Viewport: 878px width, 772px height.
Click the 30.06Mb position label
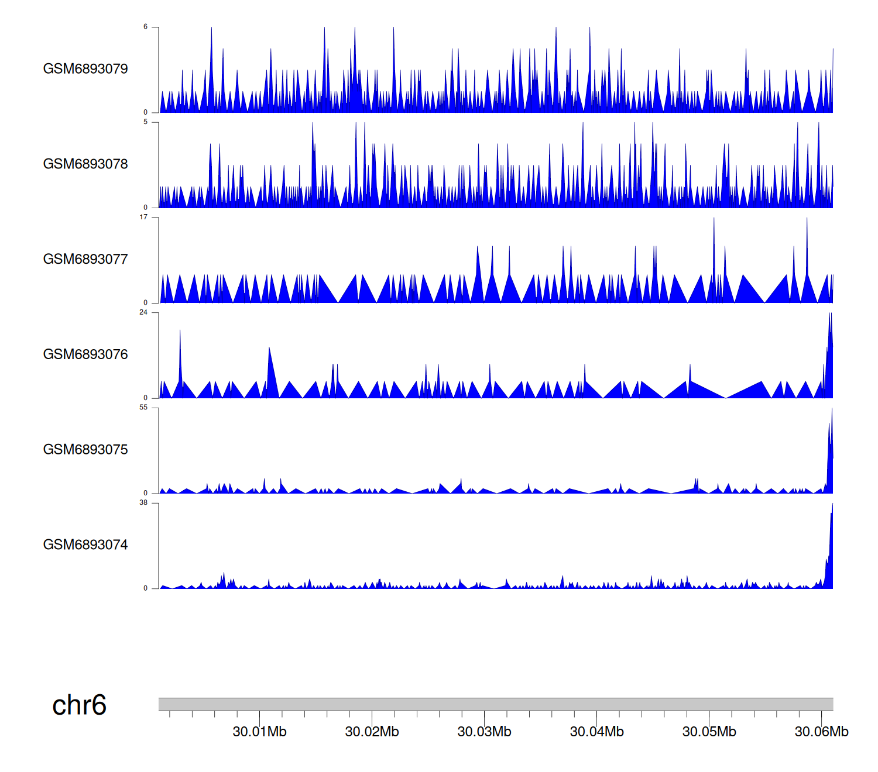(821, 732)
